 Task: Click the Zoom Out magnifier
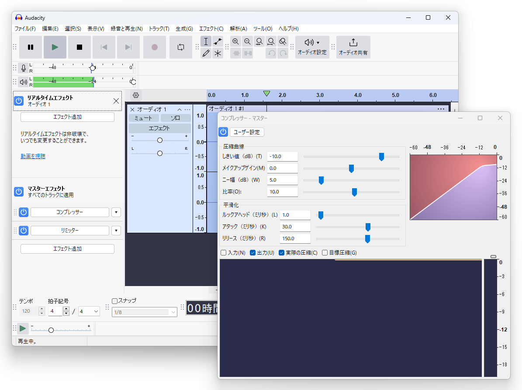(247, 41)
